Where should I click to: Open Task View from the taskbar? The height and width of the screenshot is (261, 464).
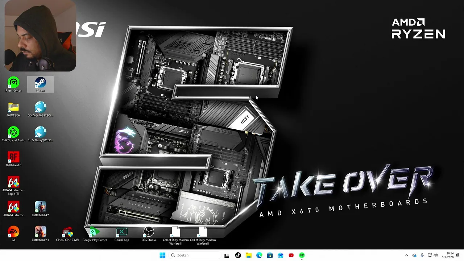coord(227,255)
